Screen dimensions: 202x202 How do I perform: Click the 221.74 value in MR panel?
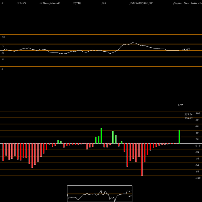click(x=189, y=114)
